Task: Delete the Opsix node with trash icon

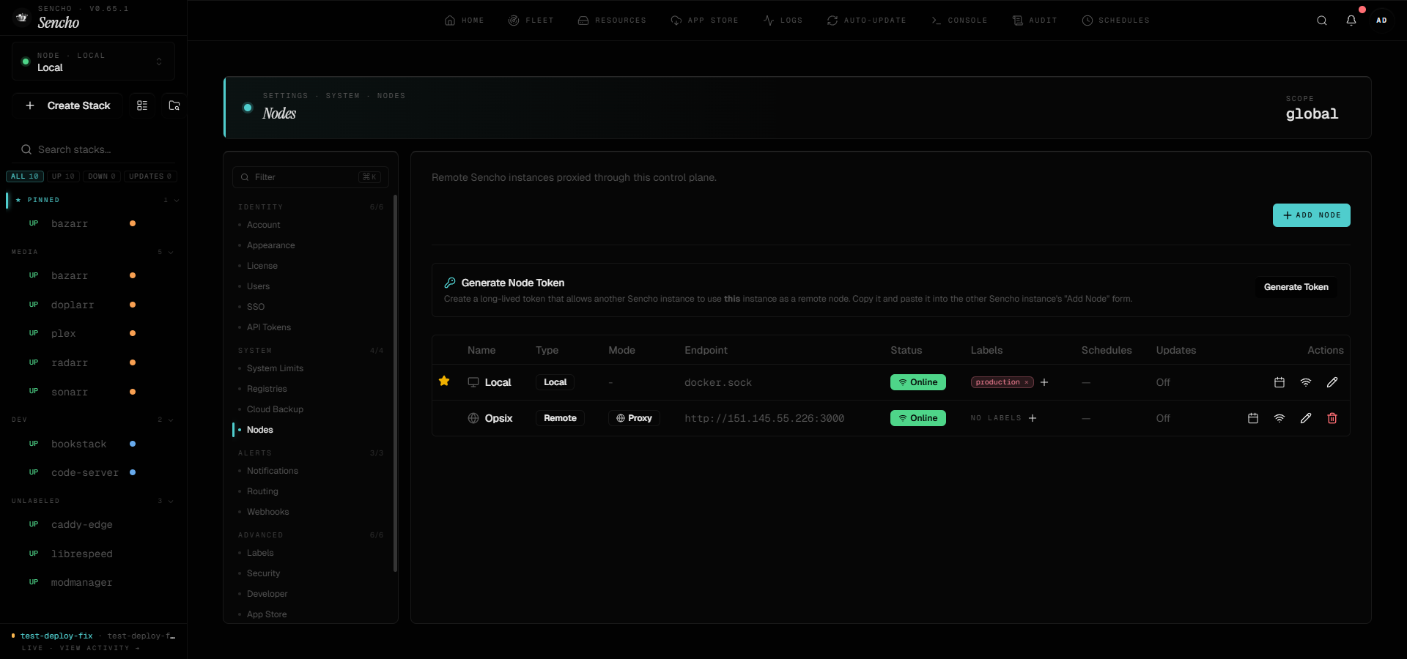Action: [x=1332, y=418]
